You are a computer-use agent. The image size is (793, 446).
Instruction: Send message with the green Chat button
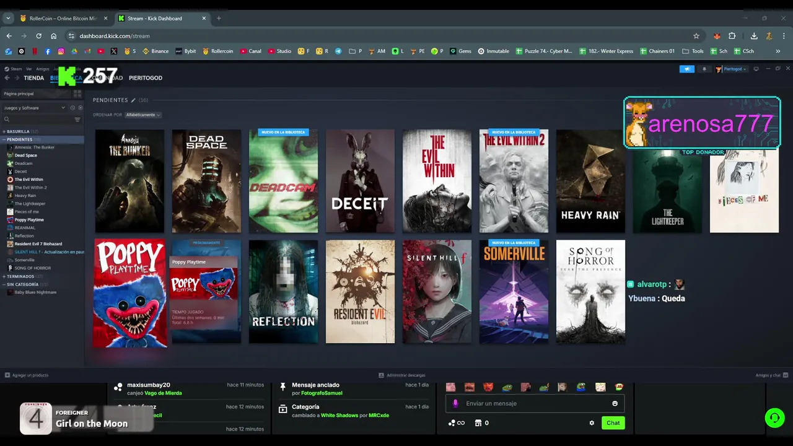coord(613,423)
